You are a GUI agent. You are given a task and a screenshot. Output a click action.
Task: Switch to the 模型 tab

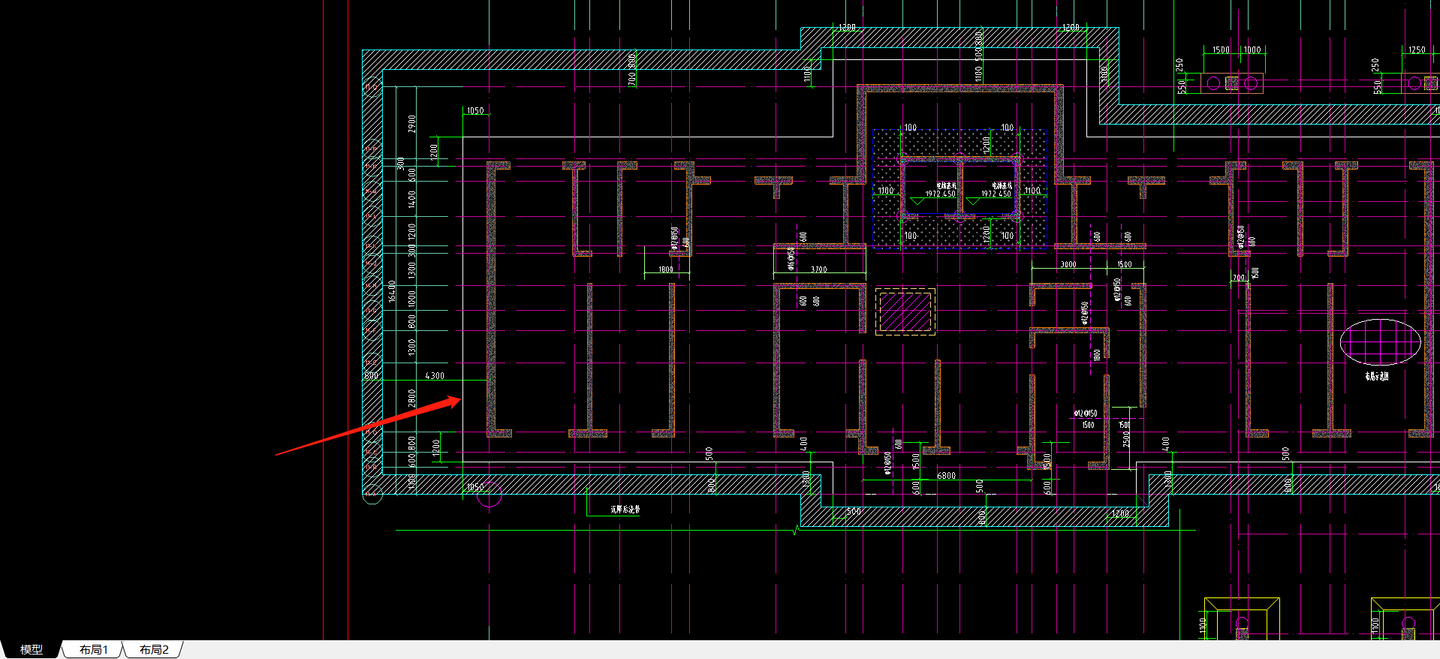pyautogui.click(x=31, y=649)
